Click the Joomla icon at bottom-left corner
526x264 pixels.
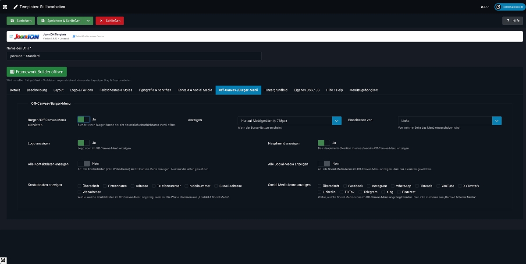[4, 260]
